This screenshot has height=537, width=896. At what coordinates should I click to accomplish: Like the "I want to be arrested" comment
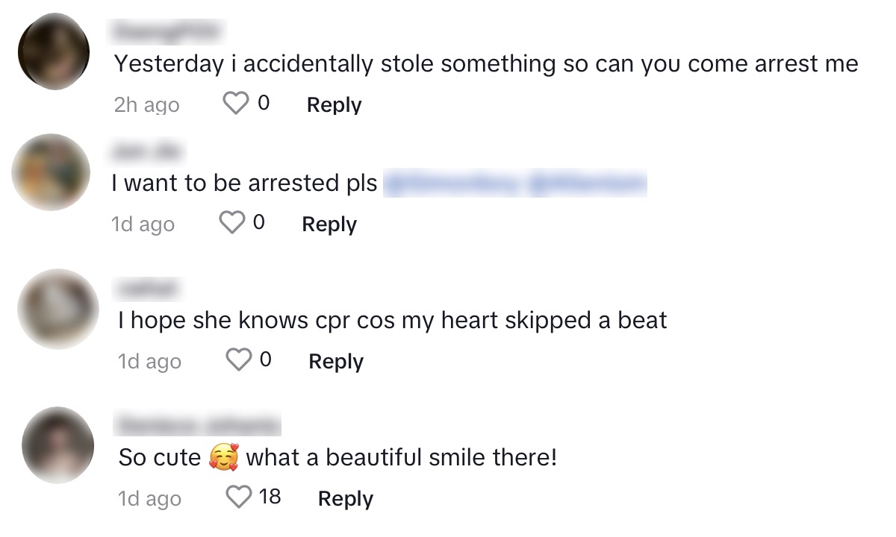coord(231,223)
